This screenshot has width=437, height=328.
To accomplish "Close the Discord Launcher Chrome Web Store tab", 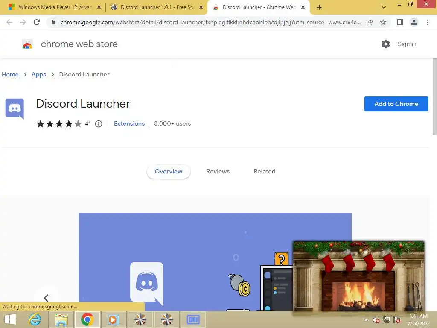I will tap(303, 8).
